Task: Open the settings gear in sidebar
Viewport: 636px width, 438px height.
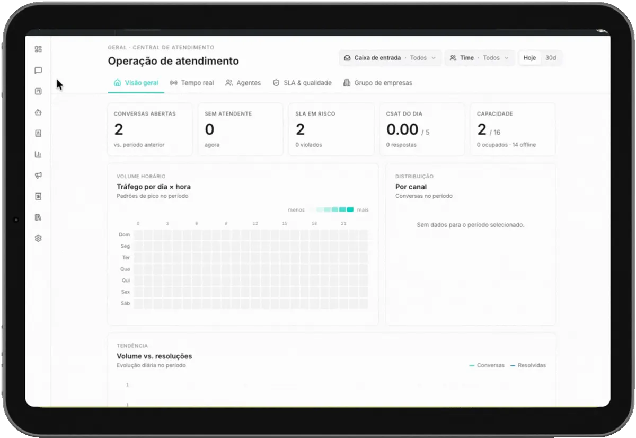Action: click(x=38, y=239)
